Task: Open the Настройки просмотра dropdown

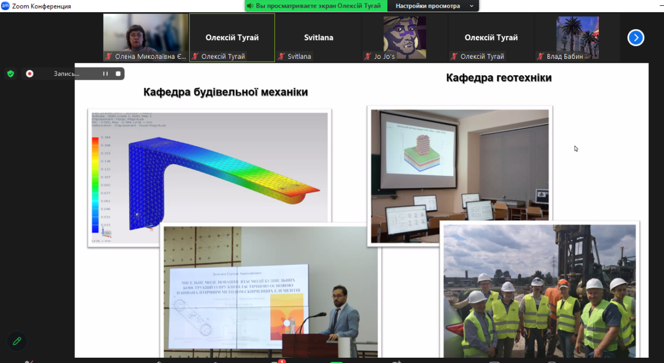Action: coord(435,6)
